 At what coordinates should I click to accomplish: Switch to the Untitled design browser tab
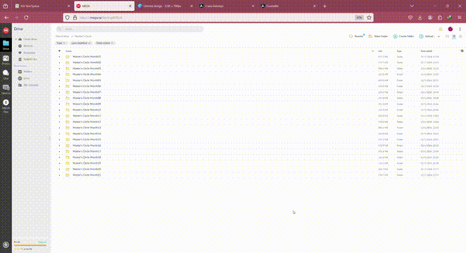click(165, 6)
